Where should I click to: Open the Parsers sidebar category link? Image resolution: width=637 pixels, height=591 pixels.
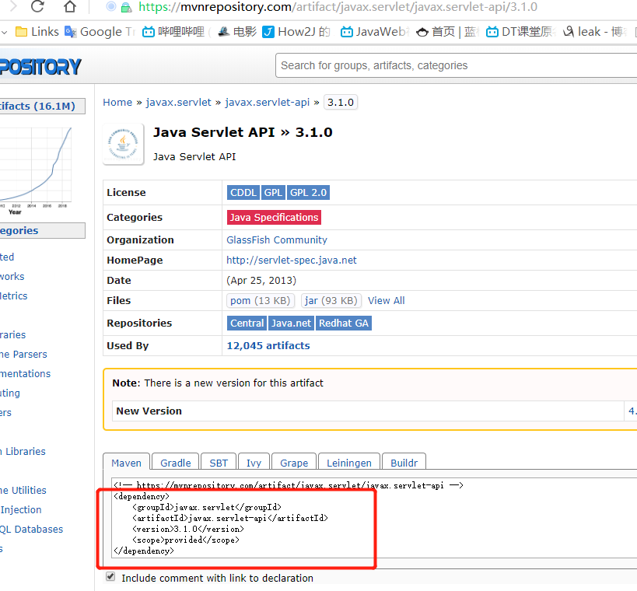point(23,354)
